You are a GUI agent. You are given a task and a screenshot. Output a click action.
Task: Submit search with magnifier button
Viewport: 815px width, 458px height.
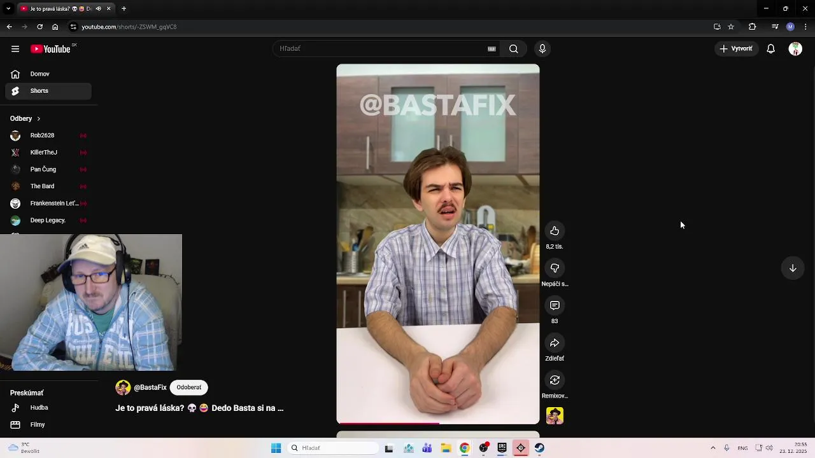[514, 49]
